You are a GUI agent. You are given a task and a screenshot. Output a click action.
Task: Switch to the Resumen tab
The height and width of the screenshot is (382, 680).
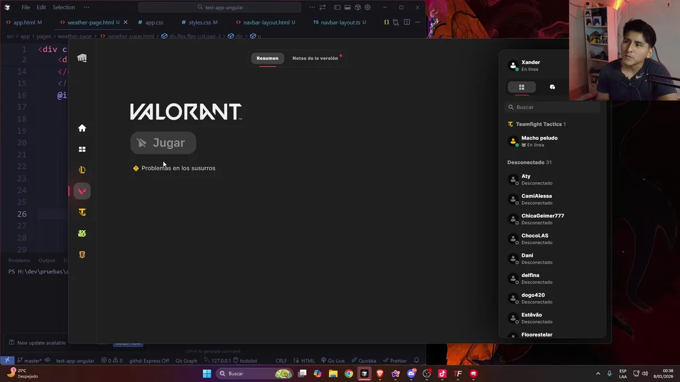pyautogui.click(x=267, y=58)
